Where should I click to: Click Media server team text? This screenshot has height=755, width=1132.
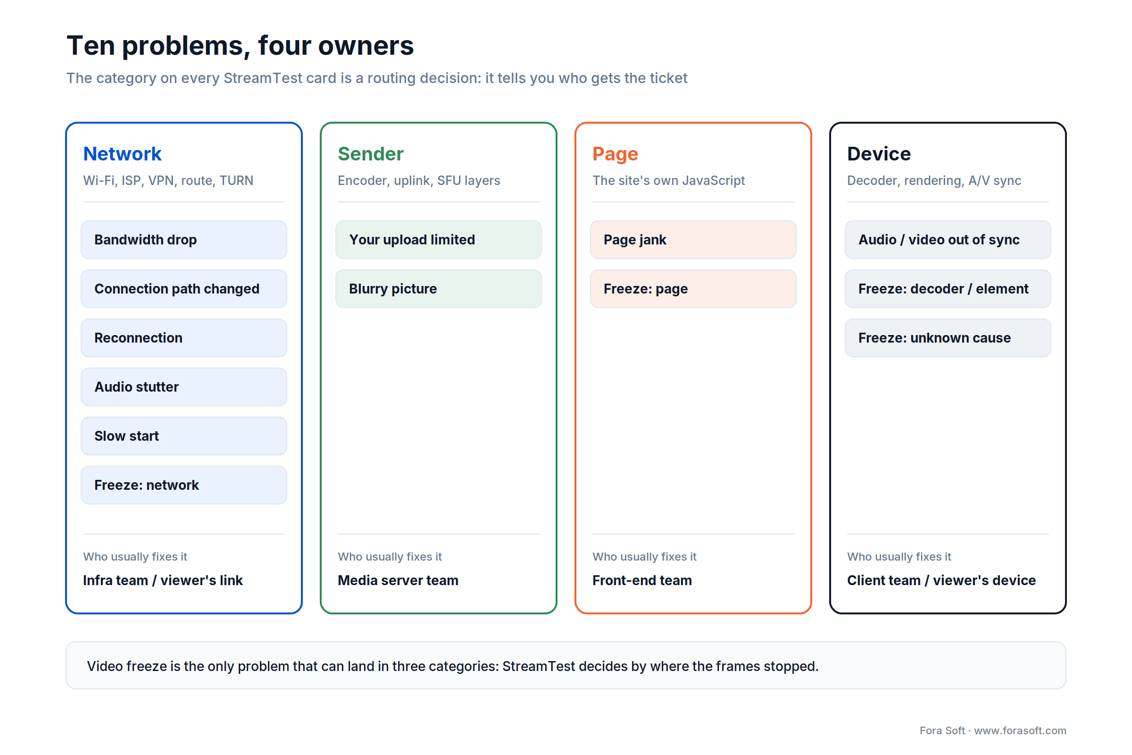tap(398, 580)
